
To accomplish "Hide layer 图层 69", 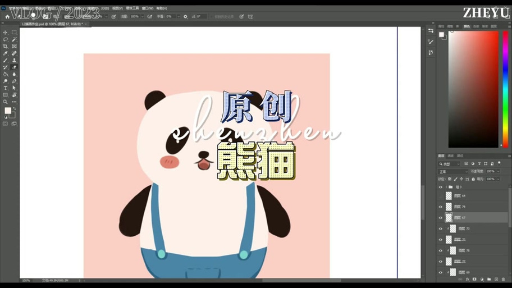I will click(441, 272).
